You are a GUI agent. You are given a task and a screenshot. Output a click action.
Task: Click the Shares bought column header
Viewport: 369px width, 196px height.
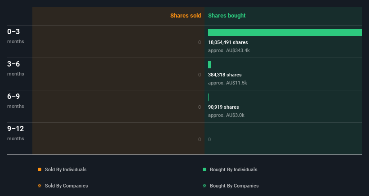pos(227,16)
